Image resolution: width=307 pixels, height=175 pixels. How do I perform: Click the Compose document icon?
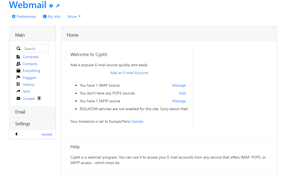[x=18, y=57]
